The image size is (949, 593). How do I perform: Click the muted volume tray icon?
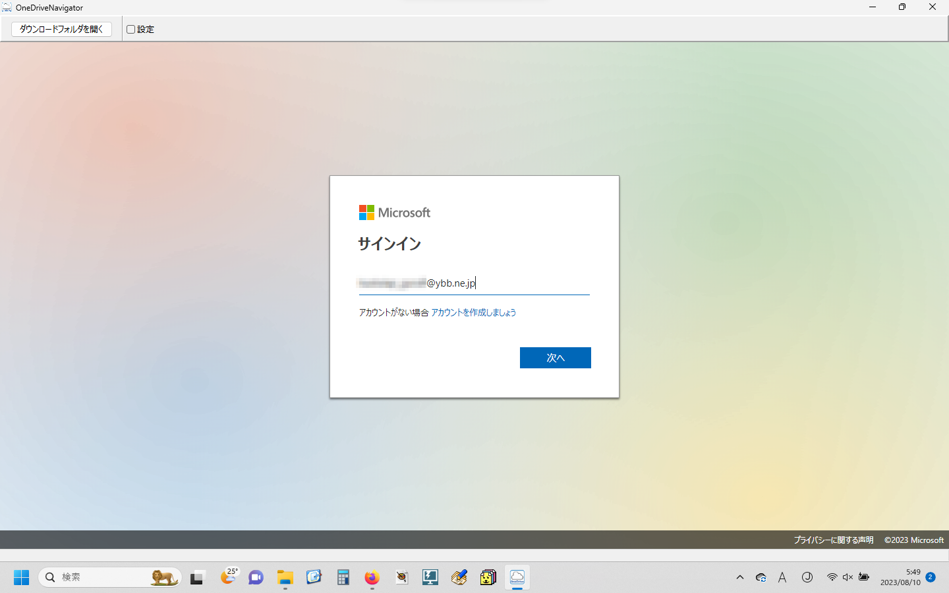pos(848,578)
